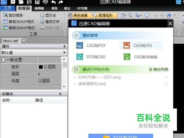Open a file with the folder icon

pos(21,2)
